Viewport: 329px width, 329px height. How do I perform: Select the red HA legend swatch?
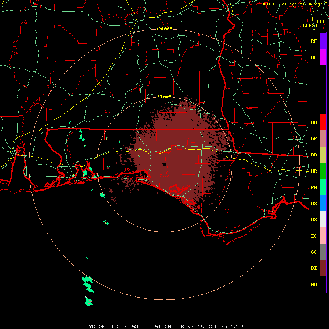pos(323,122)
